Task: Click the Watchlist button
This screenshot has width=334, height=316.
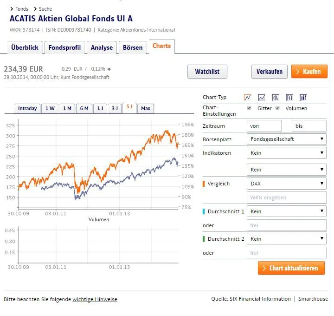Action: point(207,72)
